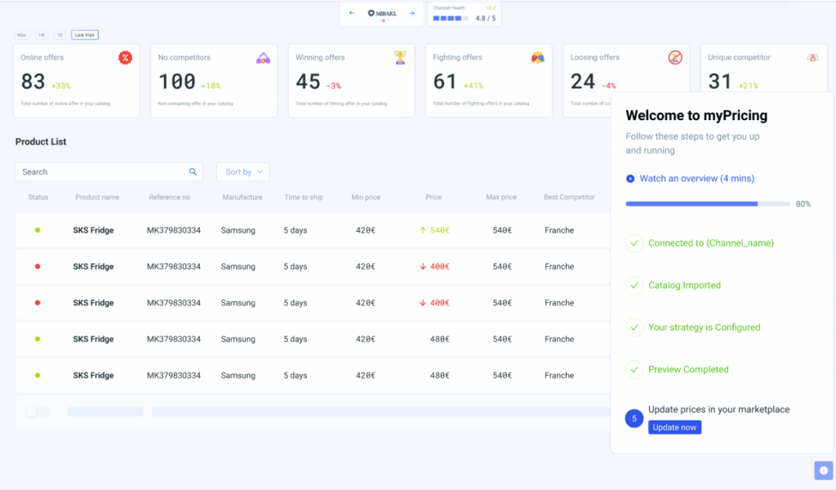Click the Preview Completed step

click(688, 369)
